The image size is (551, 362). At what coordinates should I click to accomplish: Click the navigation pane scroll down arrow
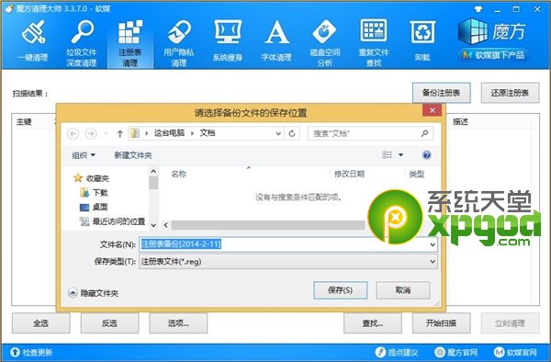pyautogui.click(x=153, y=225)
